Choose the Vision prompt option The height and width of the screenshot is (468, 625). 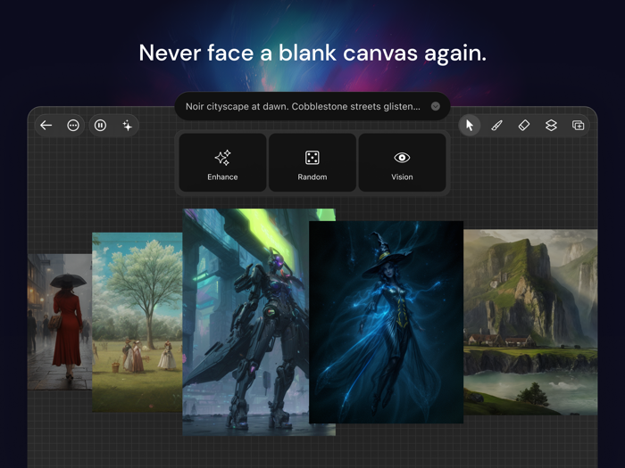pos(402,162)
